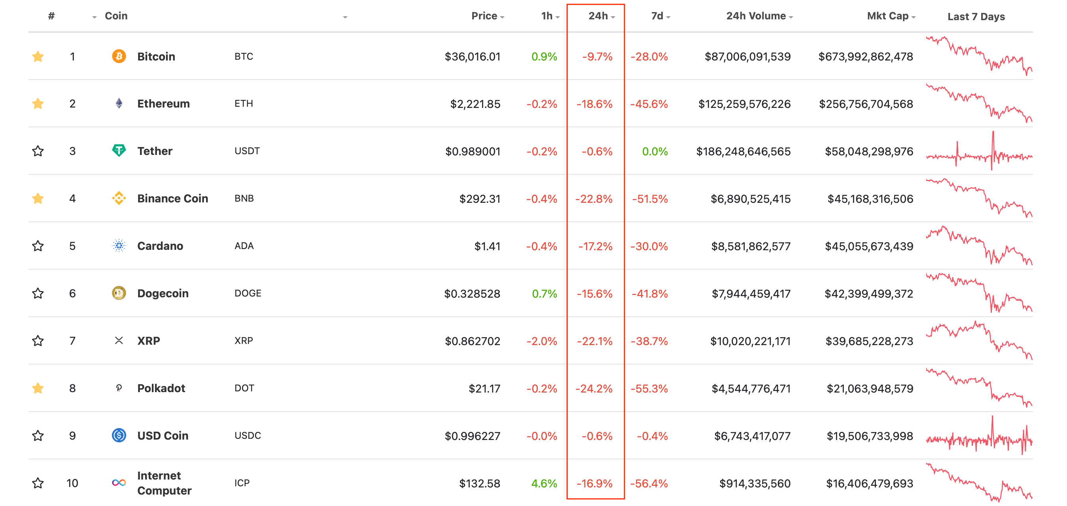This screenshot has height=506, width=1067.
Task: Click the Tether logo icon
Action: [x=119, y=150]
